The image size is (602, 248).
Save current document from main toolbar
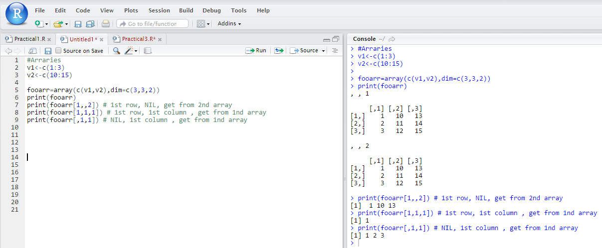pos(78,23)
